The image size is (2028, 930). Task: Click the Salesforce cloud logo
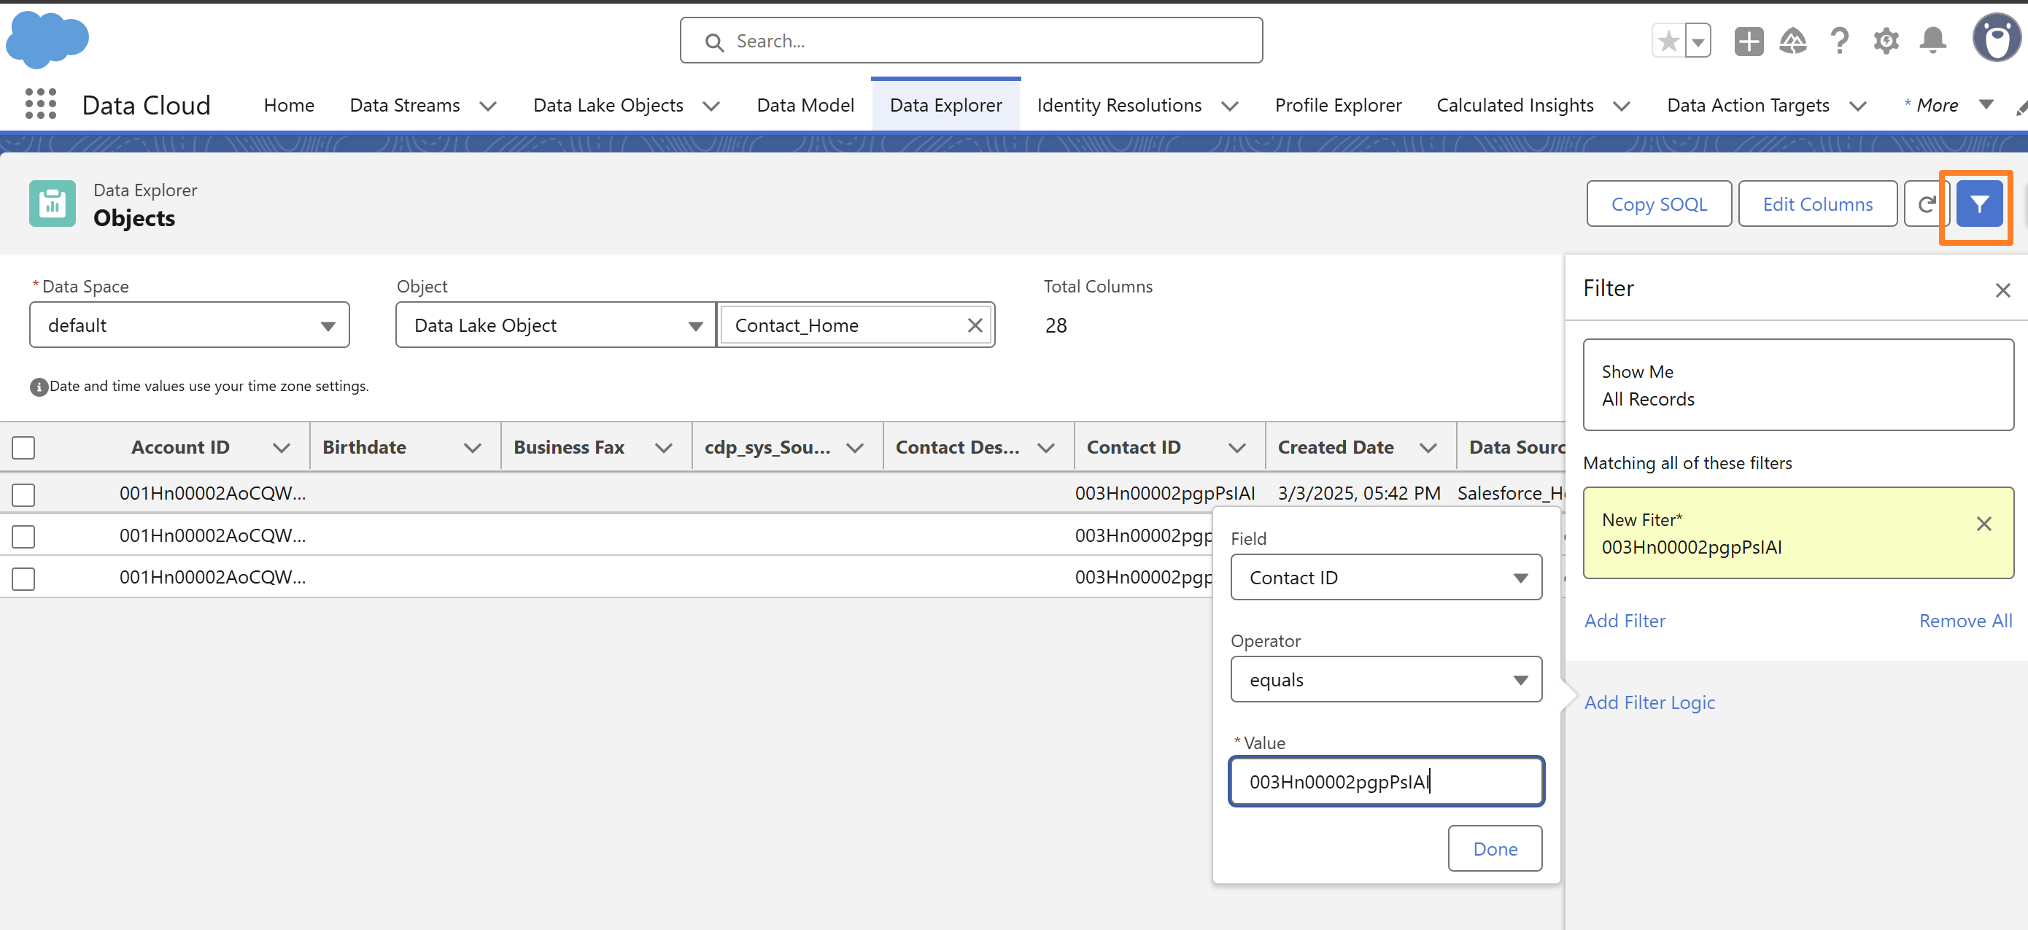tap(47, 39)
